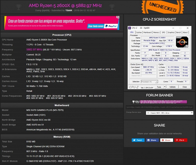Switch to the Graphics tab
This screenshot has width=196, height=165.
(x=171, y=32)
